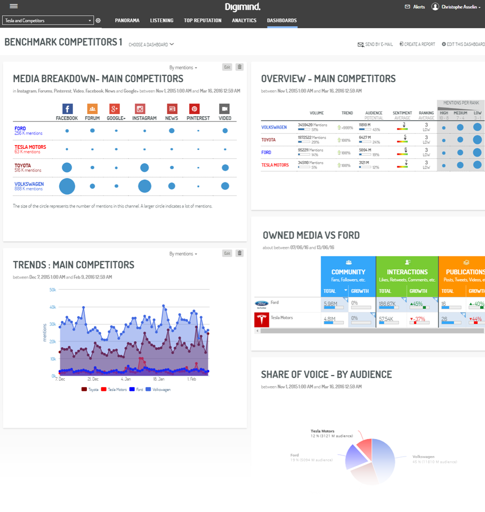Click the Google+ channel icon
Image resolution: width=485 pixels, height=512 pixels.
point(115,109)
